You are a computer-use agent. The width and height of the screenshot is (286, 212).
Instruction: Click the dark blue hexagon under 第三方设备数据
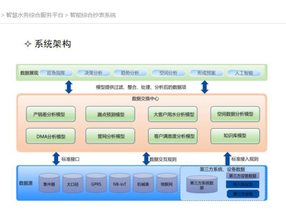tap(243, 194)
